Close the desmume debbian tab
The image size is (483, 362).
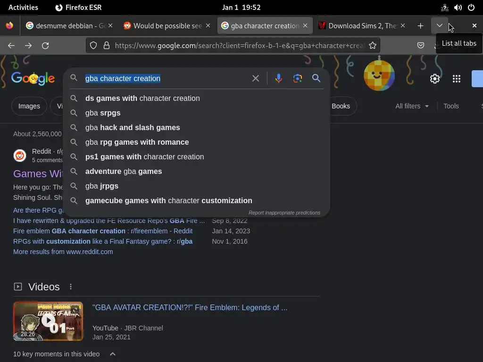tap(110, 25)
